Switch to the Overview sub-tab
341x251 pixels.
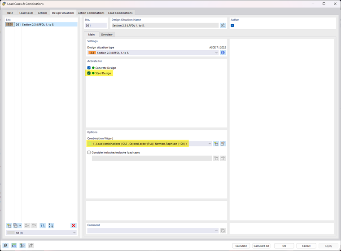(x=107, y=35)
